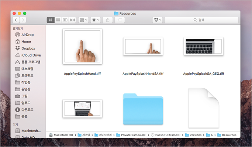The width and height of the screenshot is (252, 147).
Task: Select Home in the sidebar
Action: (23, 41)
